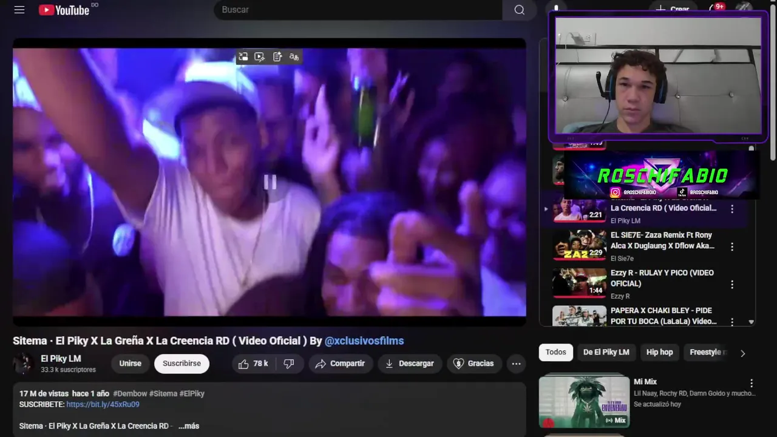Screen dimensions: 777x437
Task: Open PAPERA X CHAKI BLEY video thumbnail
Action: (x=579, y=316)
